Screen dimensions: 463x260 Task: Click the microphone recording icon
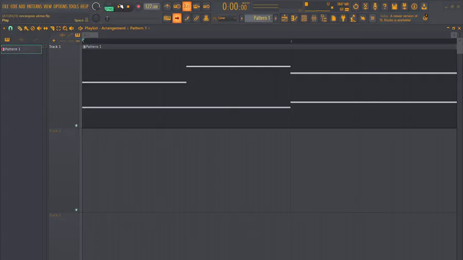click(375, 7)
